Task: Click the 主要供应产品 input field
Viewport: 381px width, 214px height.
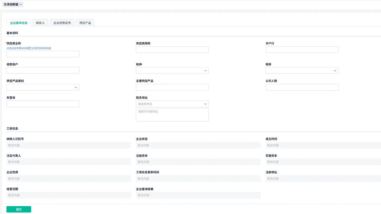Action: [172, 87]
